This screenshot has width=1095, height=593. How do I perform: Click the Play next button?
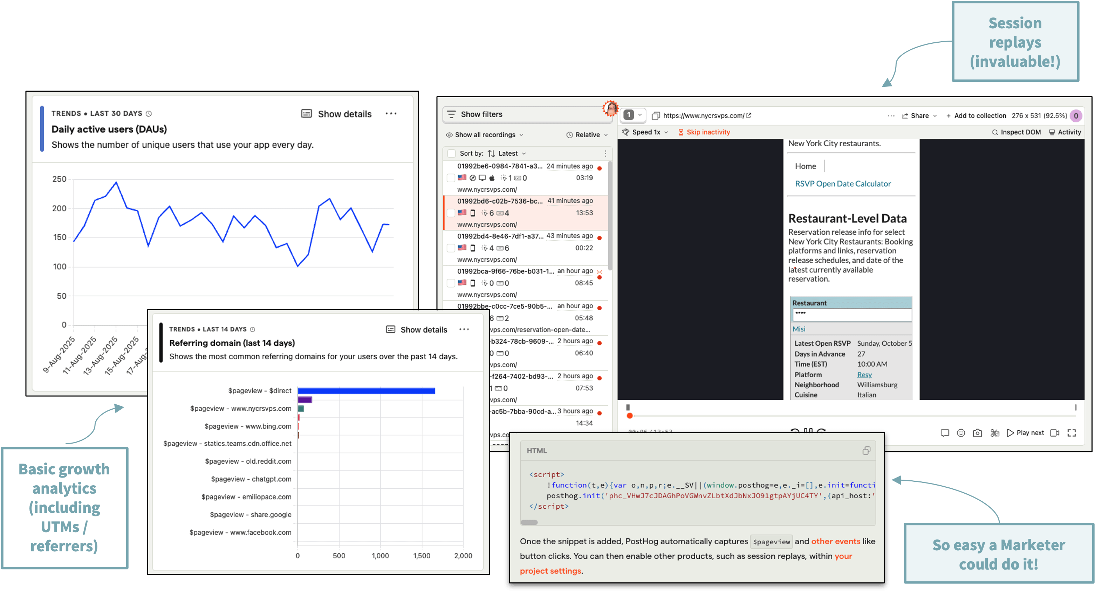(1025, 432)
